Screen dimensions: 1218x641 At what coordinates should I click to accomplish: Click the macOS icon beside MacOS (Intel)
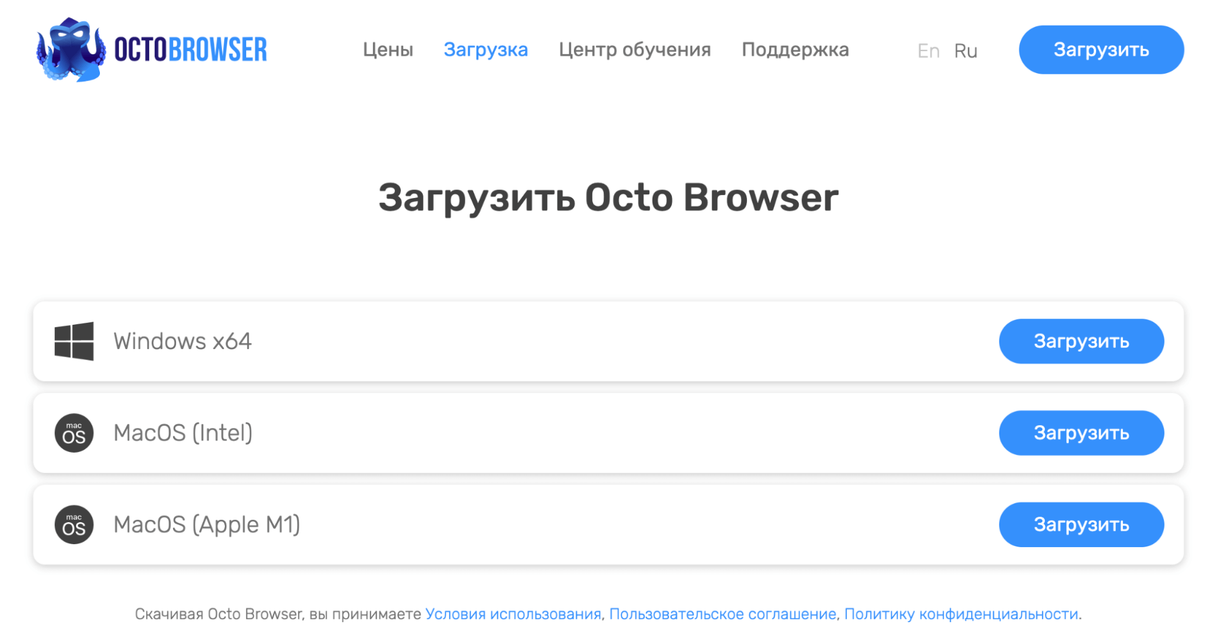[x=74, y=433]
